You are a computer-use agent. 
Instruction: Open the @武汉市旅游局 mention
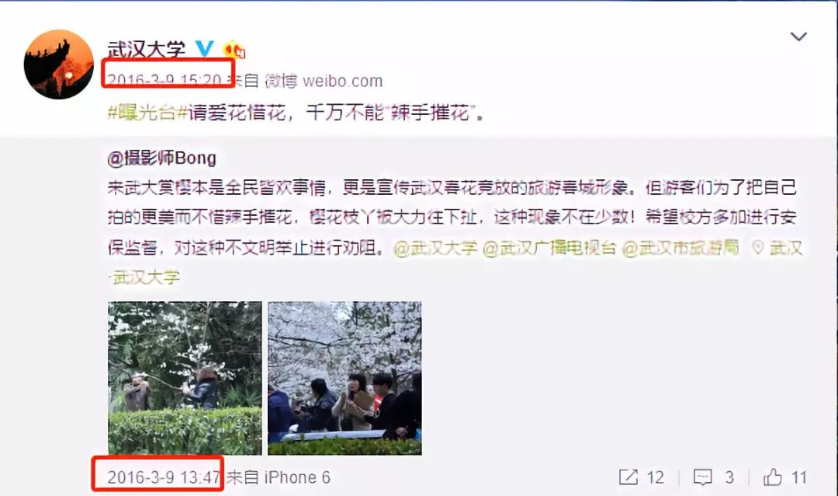pos(681,248)
